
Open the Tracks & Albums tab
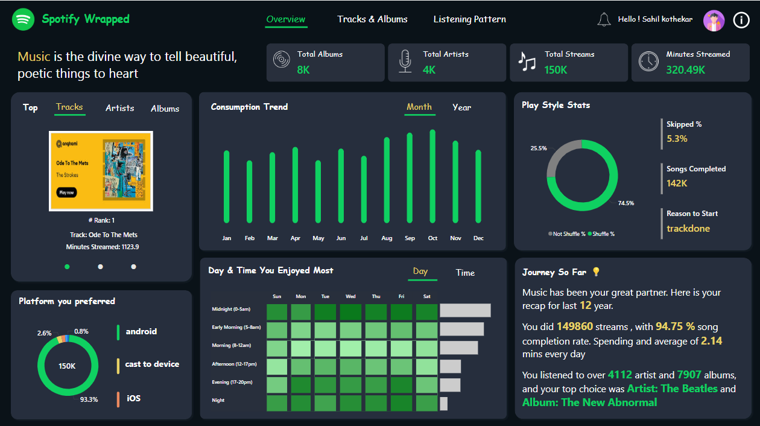[372, 19]
